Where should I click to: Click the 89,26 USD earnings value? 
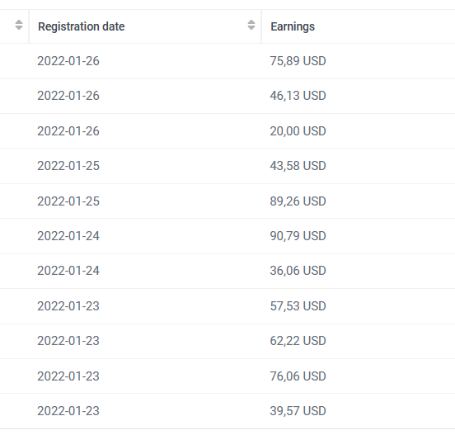tap(298, 201)
